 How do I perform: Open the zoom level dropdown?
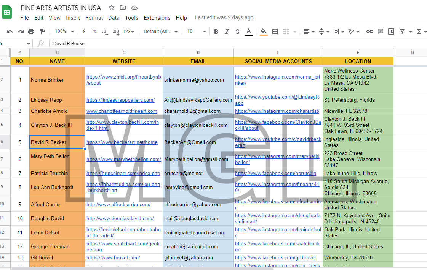[64, 31]
